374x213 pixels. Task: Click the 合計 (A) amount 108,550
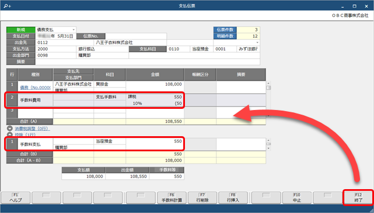tap(173, 122)
